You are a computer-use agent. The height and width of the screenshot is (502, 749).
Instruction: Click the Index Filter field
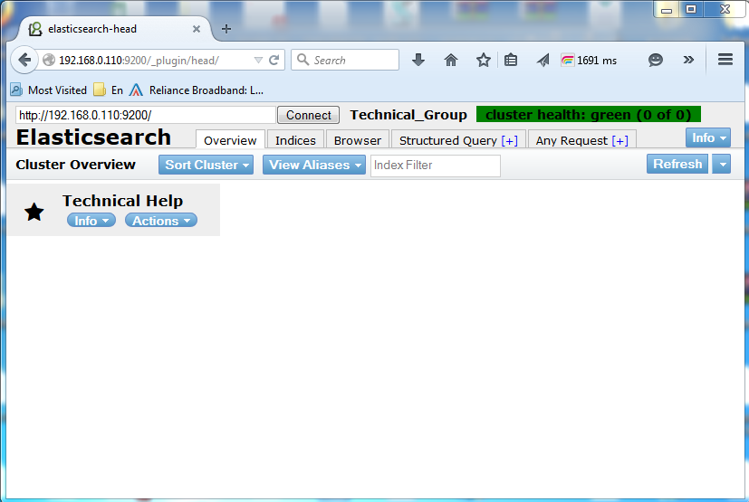click(x=435, y=166)
